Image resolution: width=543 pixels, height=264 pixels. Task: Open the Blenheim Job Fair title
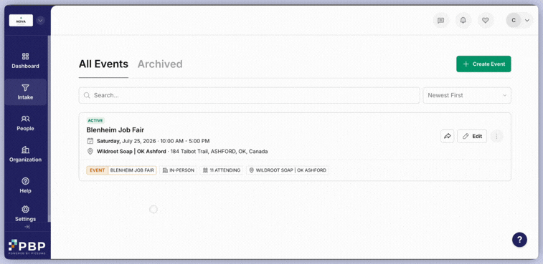pos(115,130)
